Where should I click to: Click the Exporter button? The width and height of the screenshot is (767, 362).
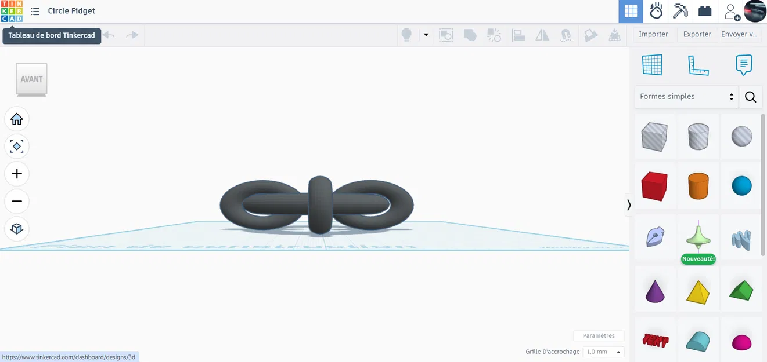pyautogui.click(x=696, y=34)
